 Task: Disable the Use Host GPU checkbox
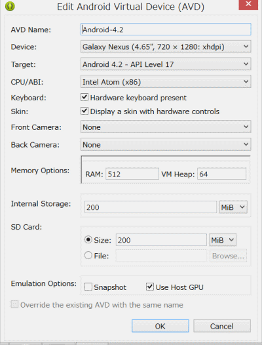pos(150,287)
